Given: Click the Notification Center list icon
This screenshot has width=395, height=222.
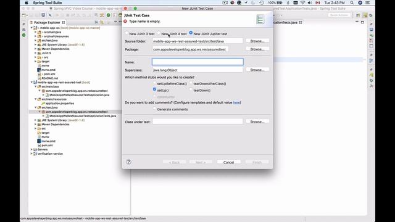Looking at the screenshot, I should [368, 2].
